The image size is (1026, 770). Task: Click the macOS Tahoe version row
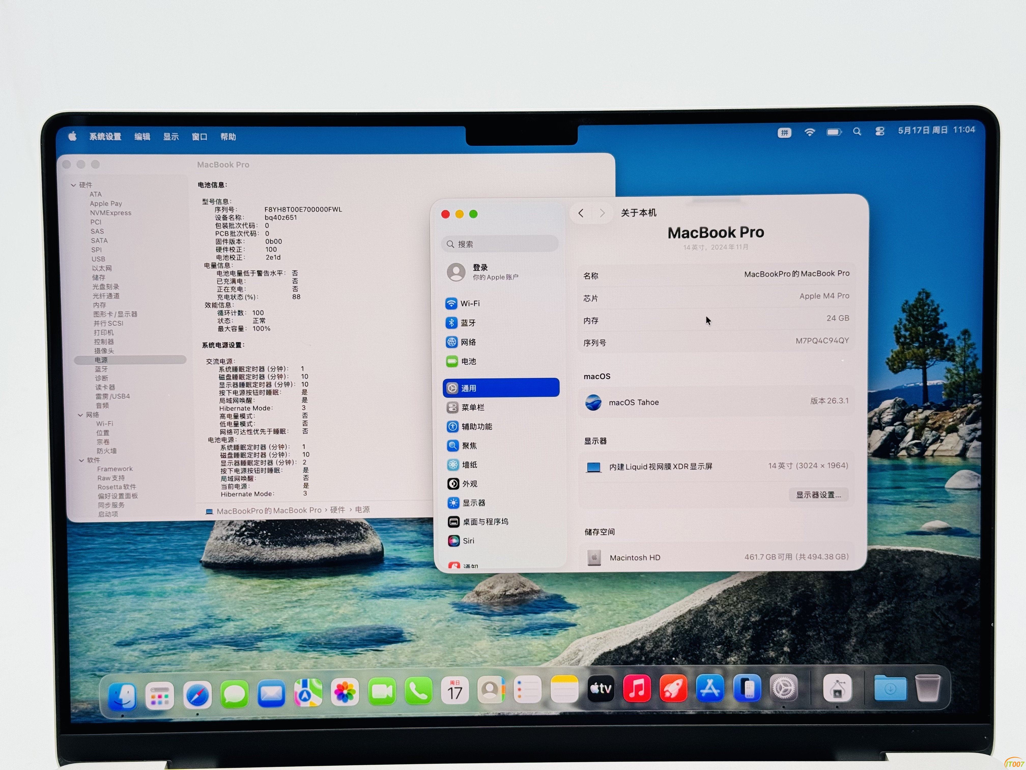pos(717,402)
